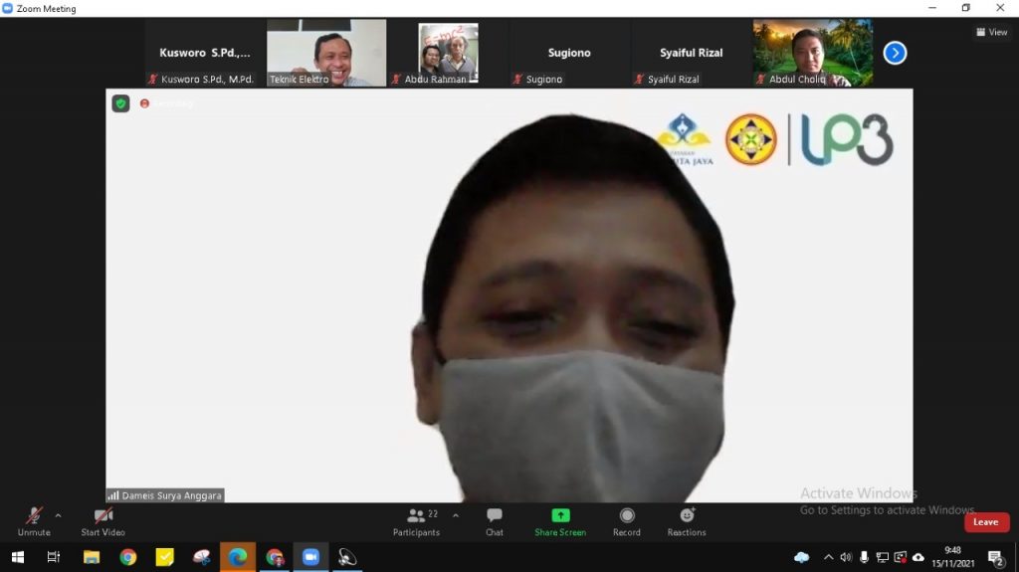
Task: Open satellite dish app on taskbar
Action: [347, 557]
